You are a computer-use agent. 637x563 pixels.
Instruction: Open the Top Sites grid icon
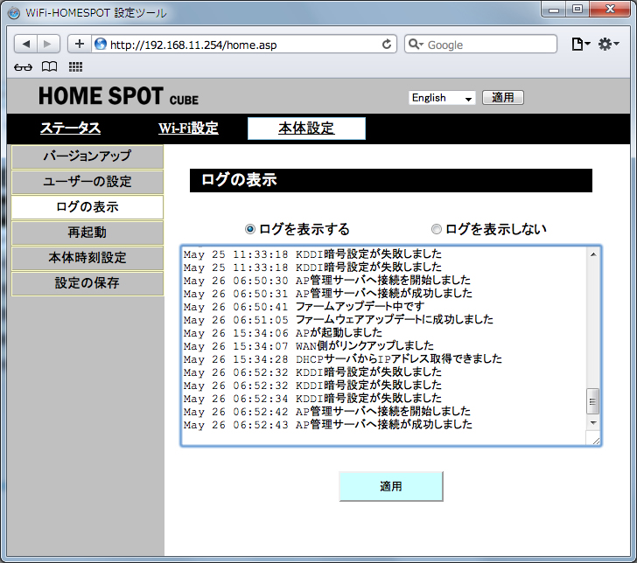[x=75, y=67]
